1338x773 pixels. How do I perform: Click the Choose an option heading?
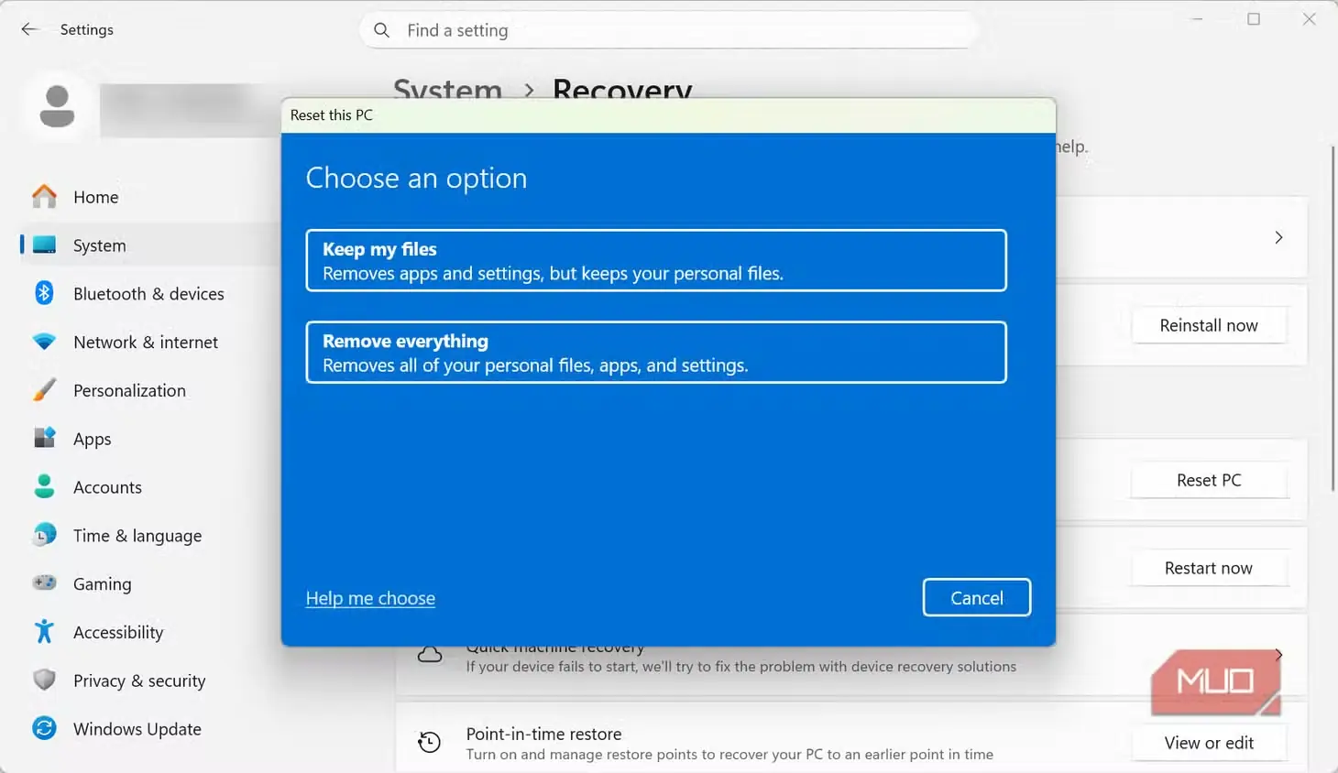point(416,178)
